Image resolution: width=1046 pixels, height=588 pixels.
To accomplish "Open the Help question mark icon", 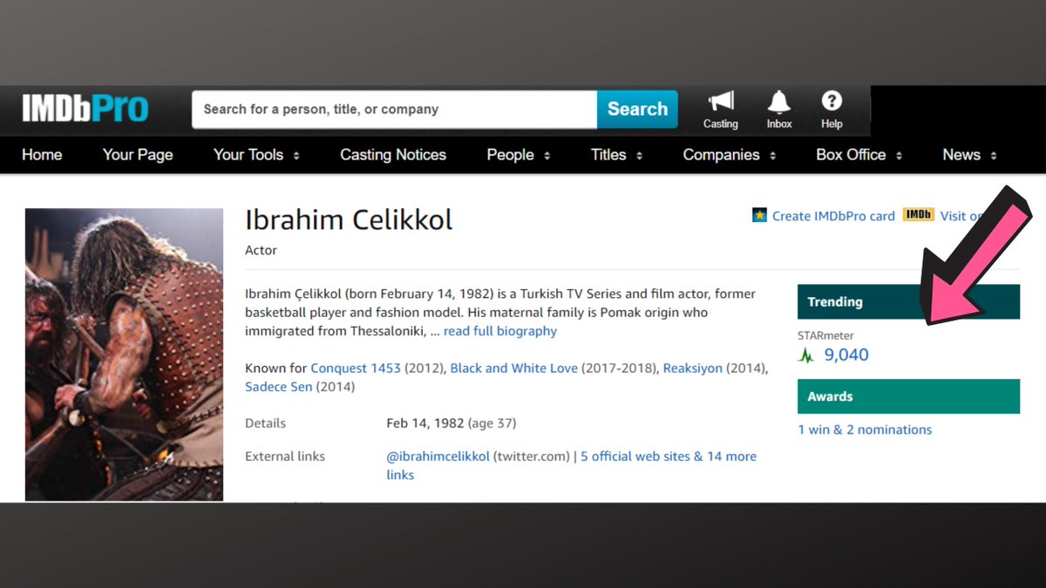I will pos(832,100).
